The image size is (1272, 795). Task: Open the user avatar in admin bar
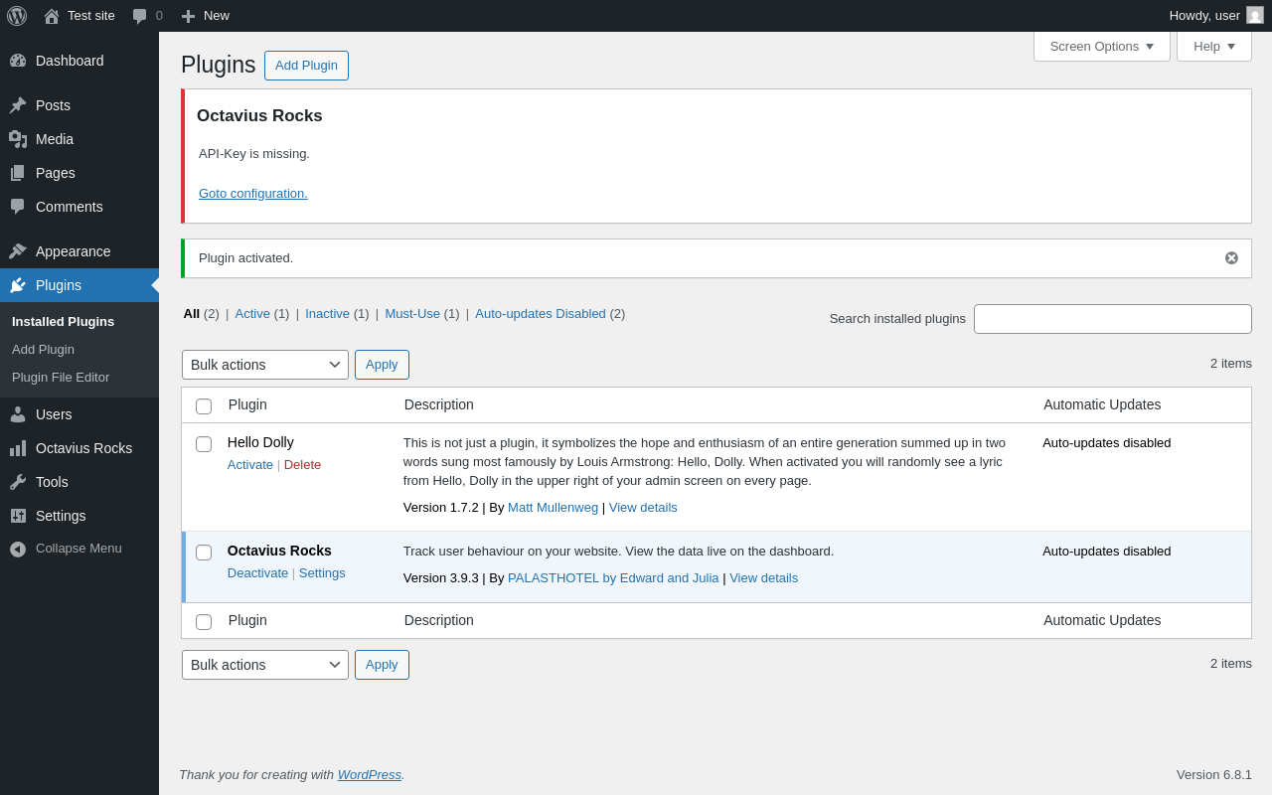tap(1255, 15)
